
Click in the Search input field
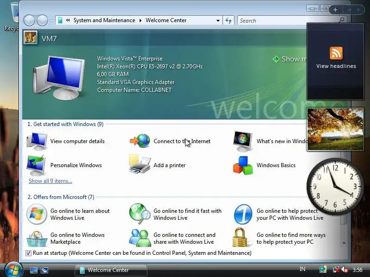click(288, 20)
